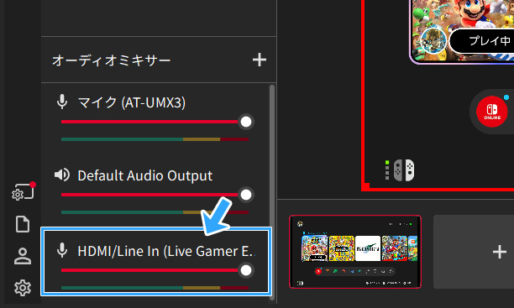Click the plus icon beside オーディオミキサー
This screenshot has width=514, height=308.
click(260, 60)
